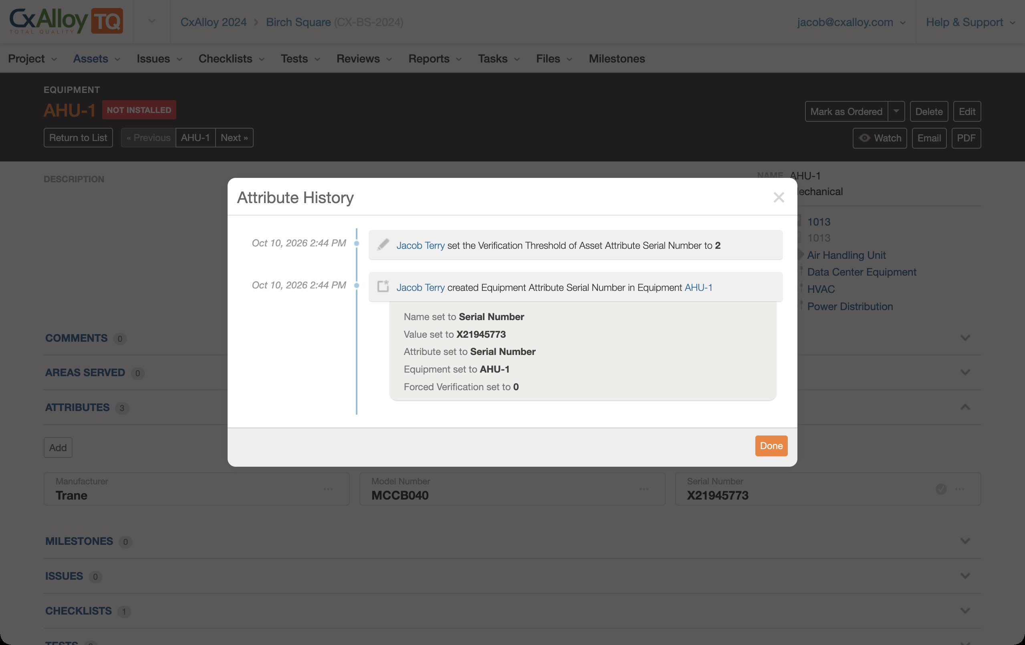Toggle Watch with the eye icon
The height and width of the screenshot is (645, 1025).
[880, 138]
